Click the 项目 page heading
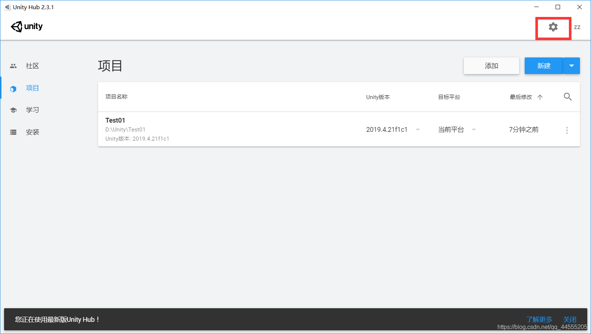The height and width of the screenshot is (334, 591). [x=110, y=66]
